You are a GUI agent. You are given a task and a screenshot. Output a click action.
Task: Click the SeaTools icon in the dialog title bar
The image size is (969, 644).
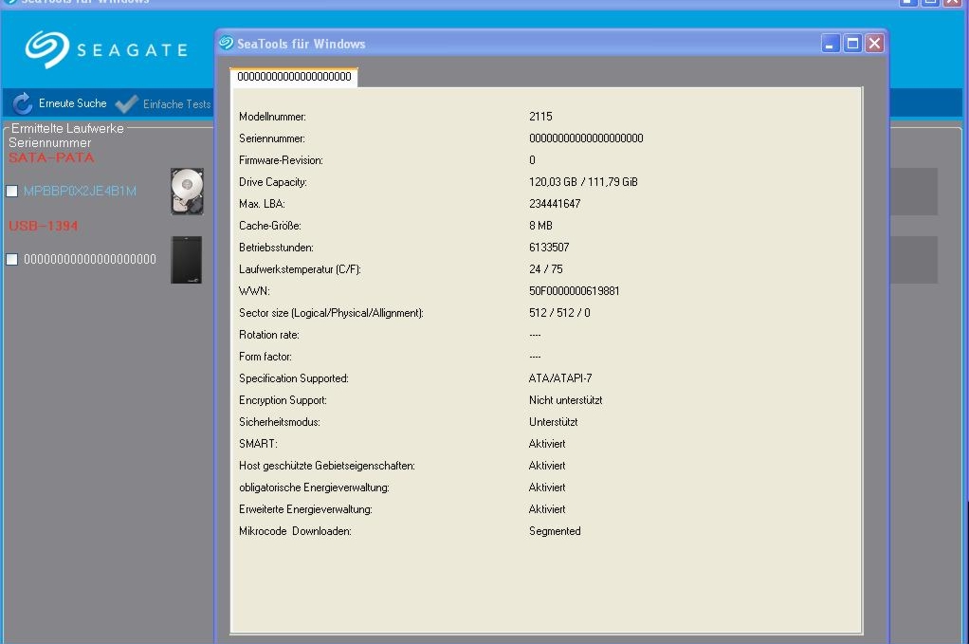pos(227,43)
